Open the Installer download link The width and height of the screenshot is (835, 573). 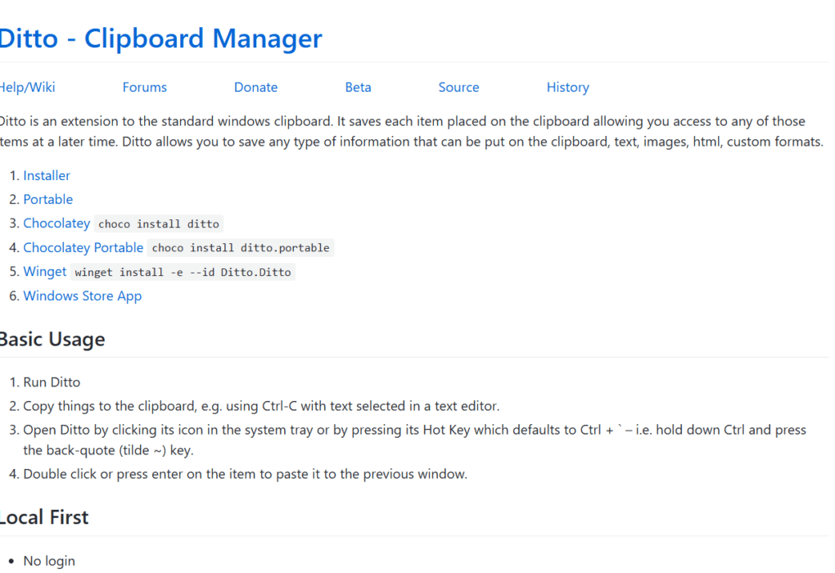(x=46, y=175)
